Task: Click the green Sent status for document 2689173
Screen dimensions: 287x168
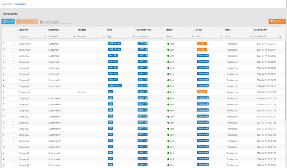Action: tap(171, 62)
